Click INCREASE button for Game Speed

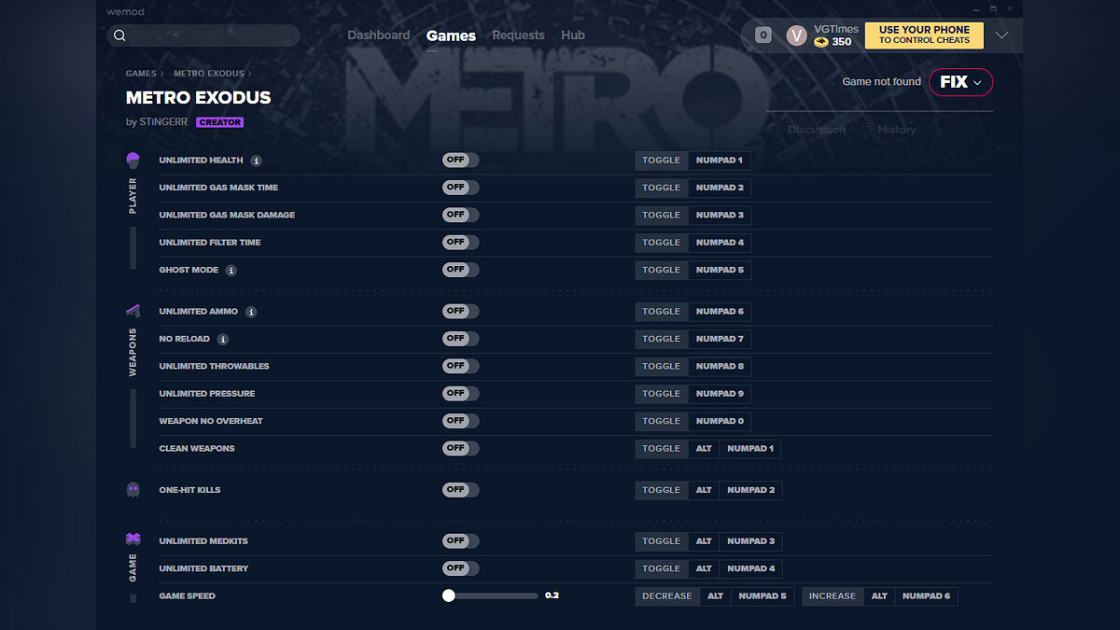coord(833,596)
